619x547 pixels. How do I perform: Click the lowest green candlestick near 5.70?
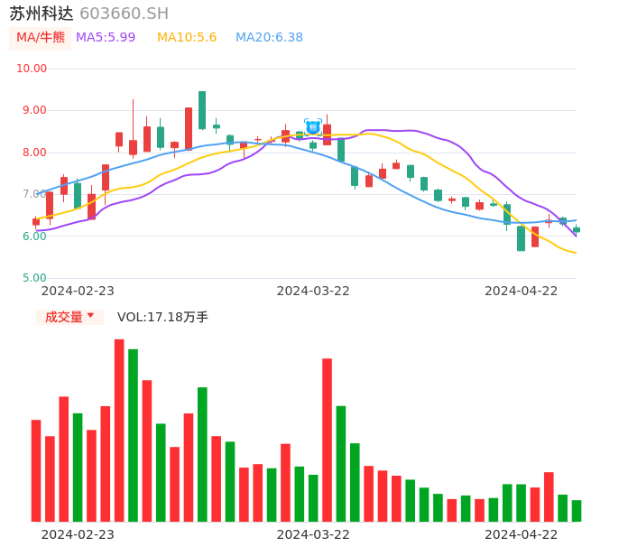522,238
